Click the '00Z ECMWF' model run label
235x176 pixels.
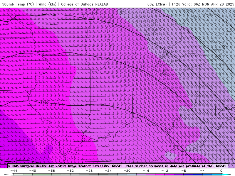coord(157,4)
